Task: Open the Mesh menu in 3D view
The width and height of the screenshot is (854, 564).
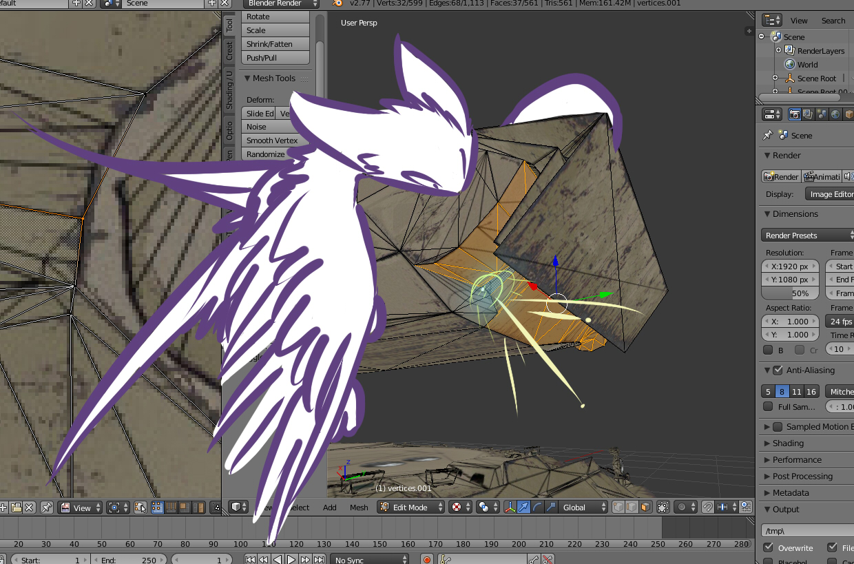Action: (x=359, y=508)
